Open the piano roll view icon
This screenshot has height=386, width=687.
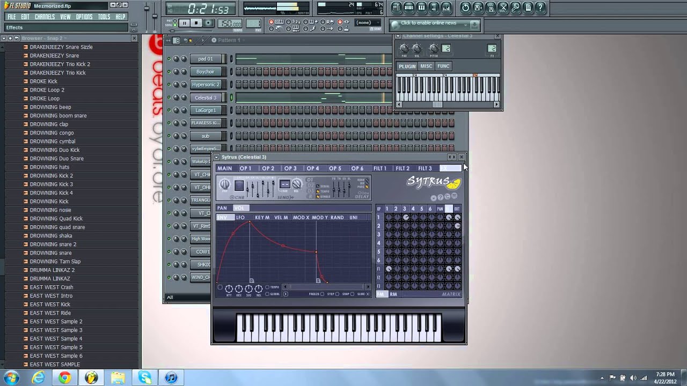coord(421,8)
